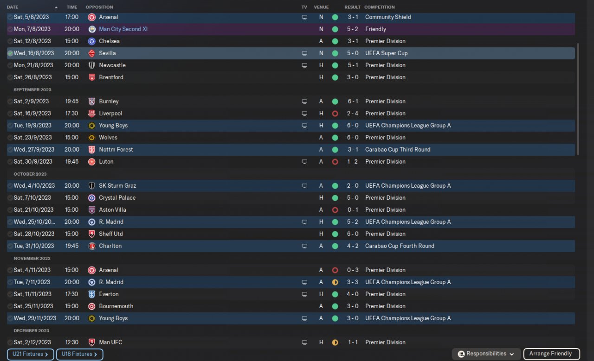Click the green win indicator for Brentford match

[335, 77]
